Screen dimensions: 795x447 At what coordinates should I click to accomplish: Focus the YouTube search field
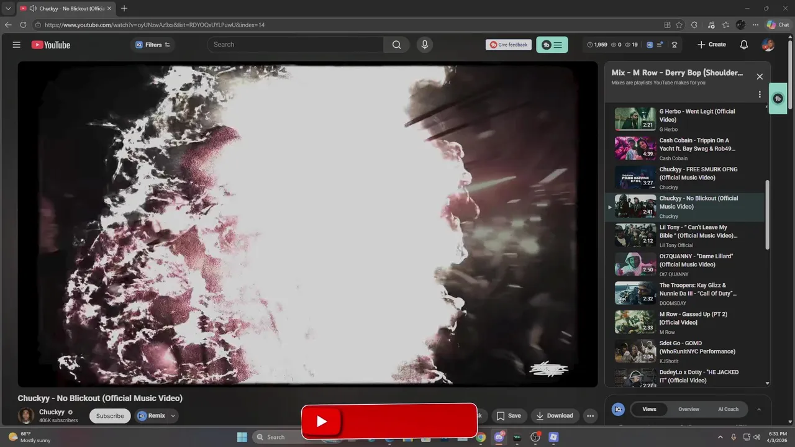tap(296, 45)
